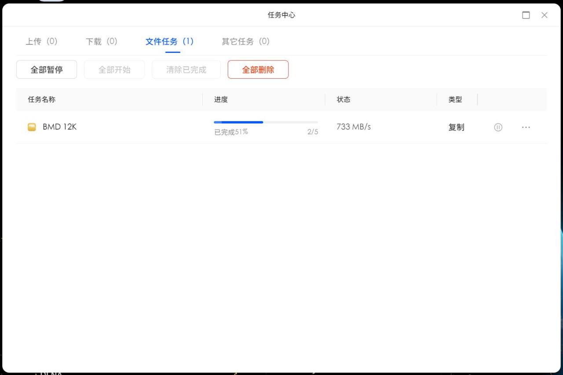The image size is (563, 375).
Task: Click the 全部开始 button
Action: coord(114,70)
